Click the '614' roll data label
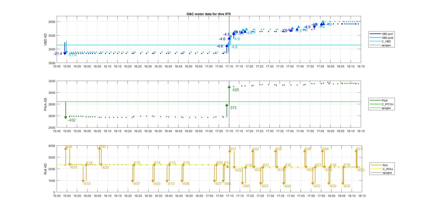The image size is (436, 216). click(x=158, y=163)
